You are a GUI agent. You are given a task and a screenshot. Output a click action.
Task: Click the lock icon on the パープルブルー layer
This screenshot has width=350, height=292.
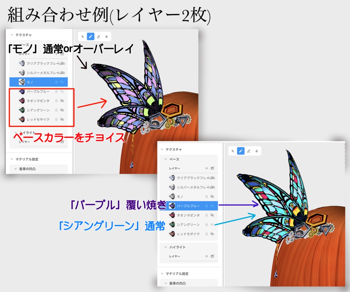pos(206,206)
